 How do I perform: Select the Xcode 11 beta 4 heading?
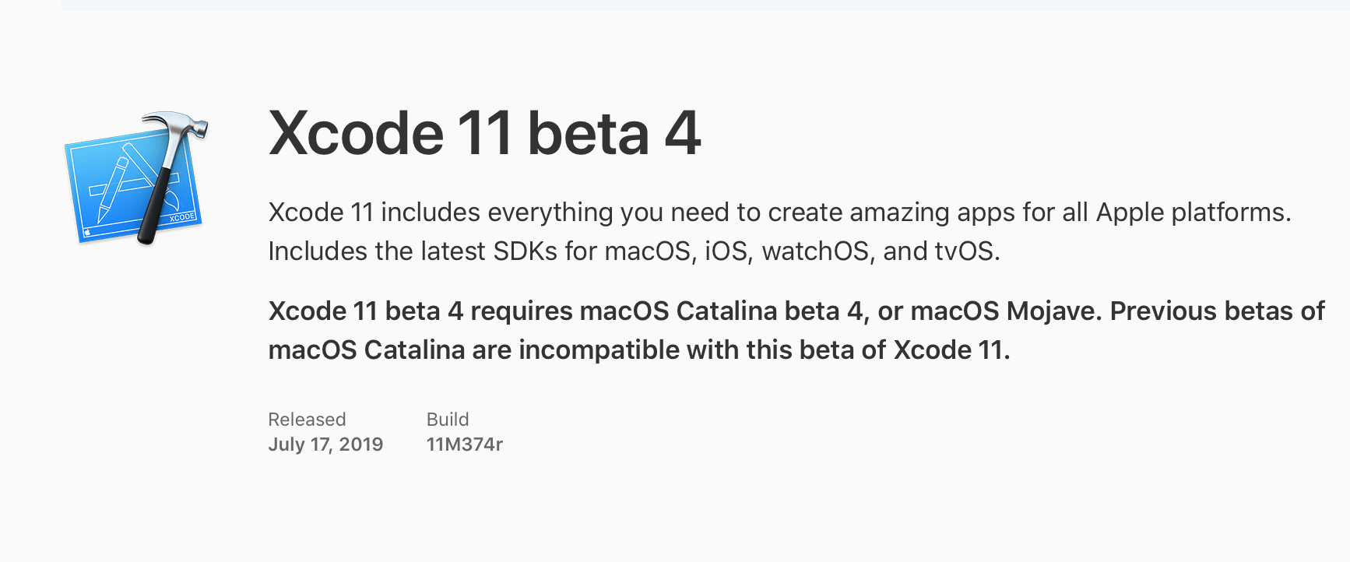(485, 133)
